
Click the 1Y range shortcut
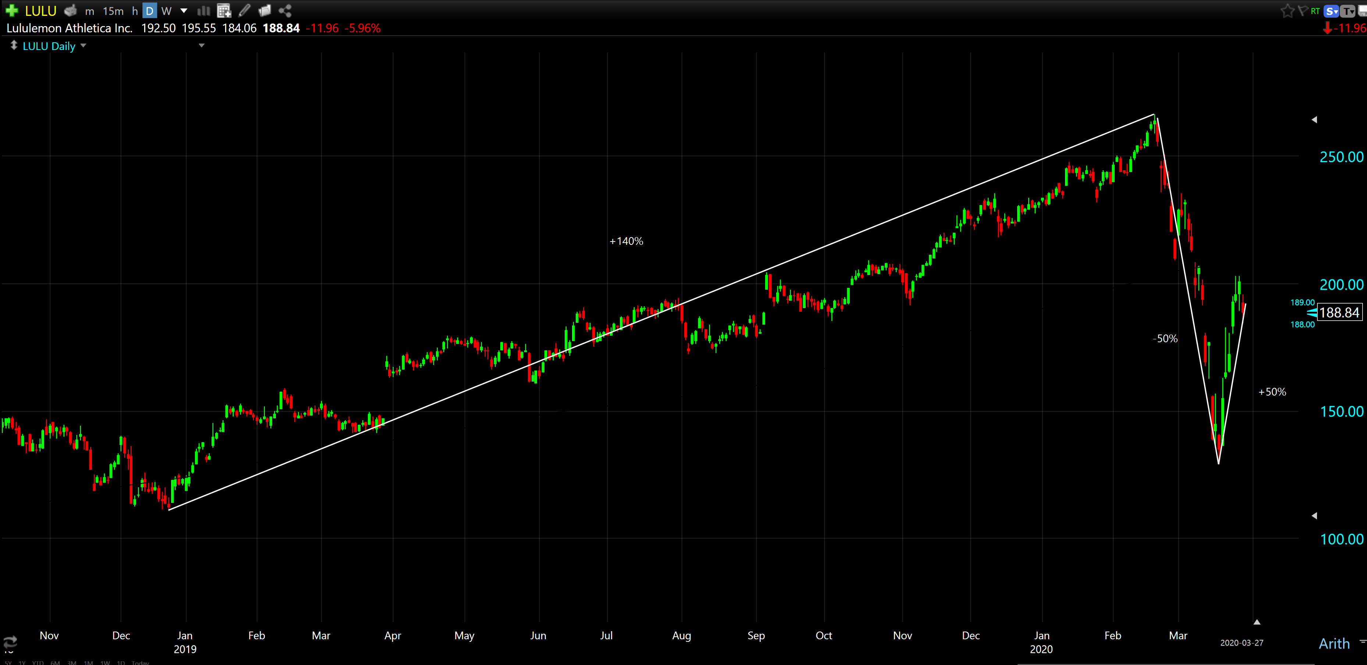tap(22, 662)
